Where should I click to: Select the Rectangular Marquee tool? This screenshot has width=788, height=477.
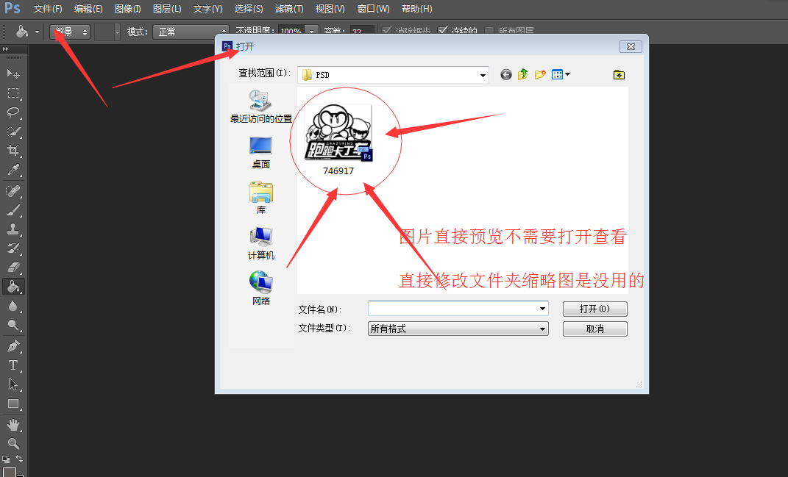[13, 93]
